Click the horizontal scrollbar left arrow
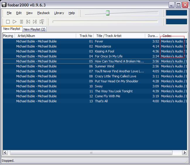This screenshot has width=190, height=165. pyautogui.click(x=5, y=152)
